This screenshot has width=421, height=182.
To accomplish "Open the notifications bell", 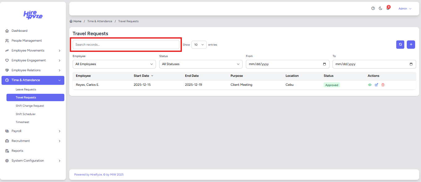I will (x=388, y=9).
